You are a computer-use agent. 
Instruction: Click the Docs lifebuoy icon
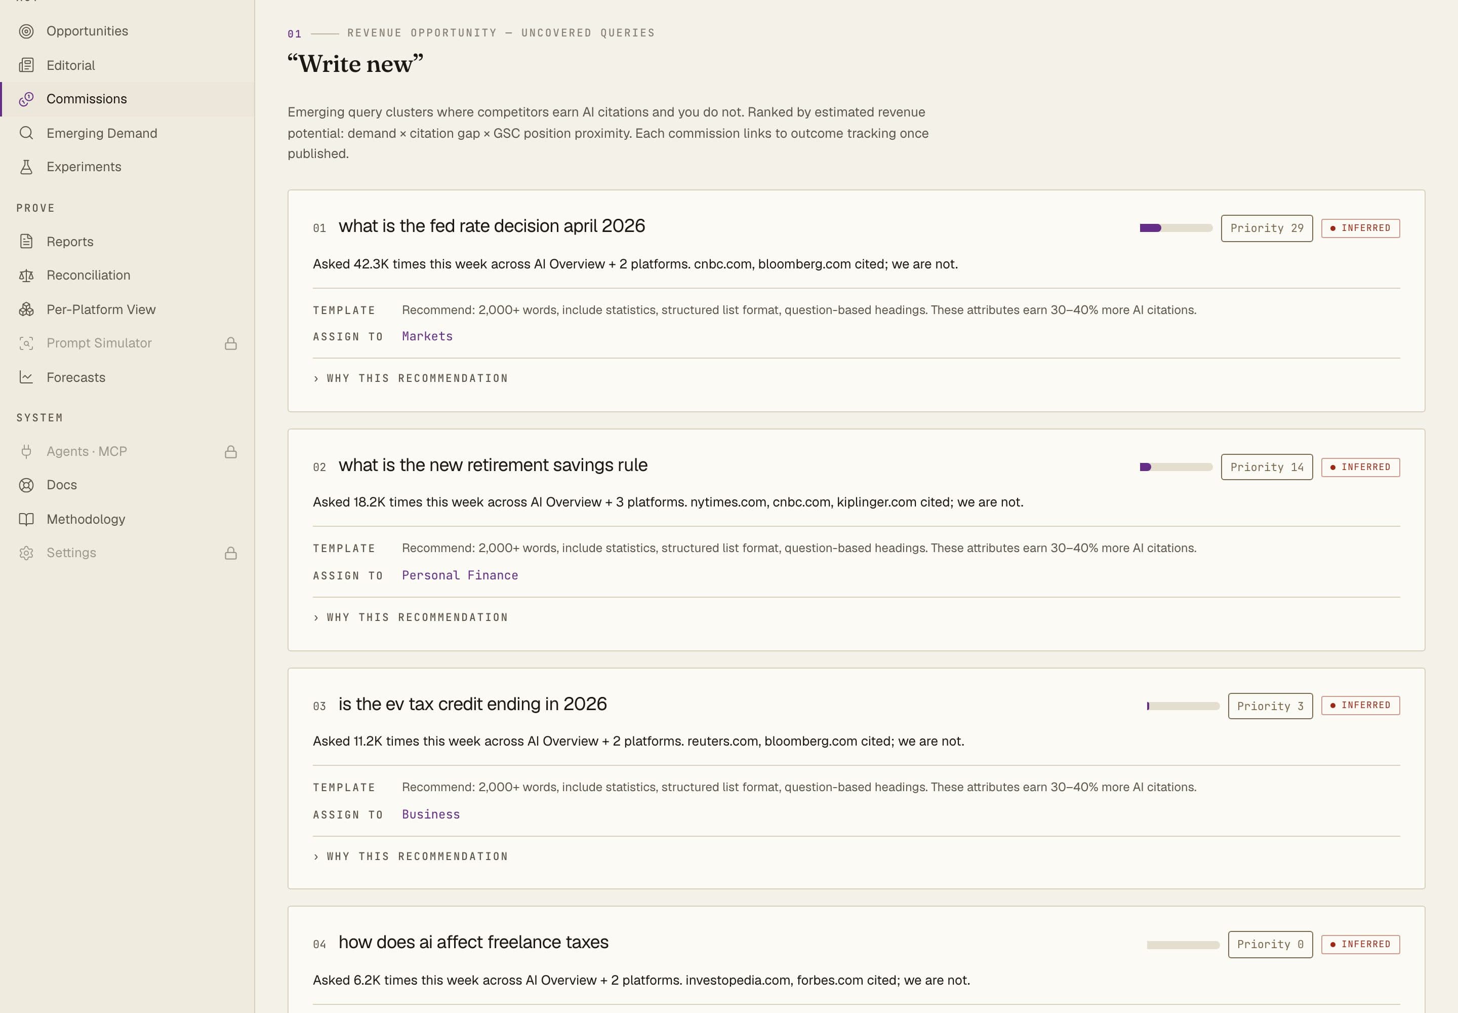pos(26,485)
